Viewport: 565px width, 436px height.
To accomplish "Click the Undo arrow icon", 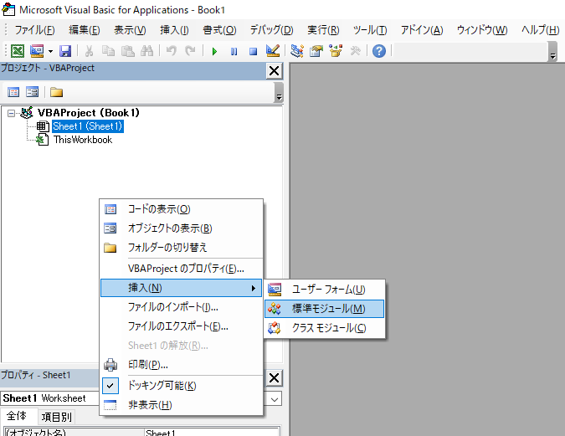I will [x=171, y=51].
